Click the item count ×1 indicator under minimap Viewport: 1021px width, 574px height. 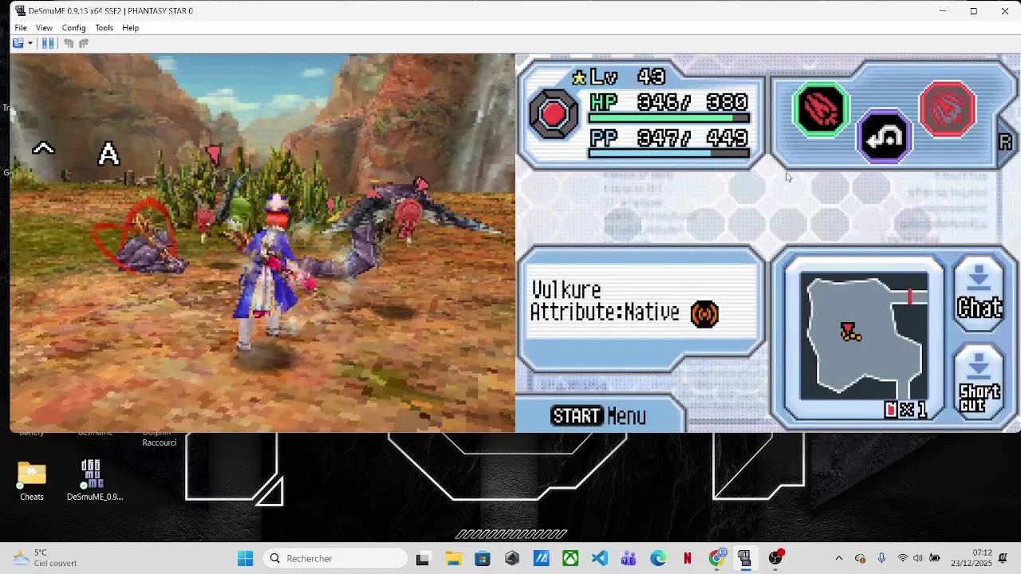tap(906, 410)
